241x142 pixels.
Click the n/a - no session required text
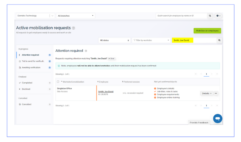pyautogui.click(x=133, y=93)
